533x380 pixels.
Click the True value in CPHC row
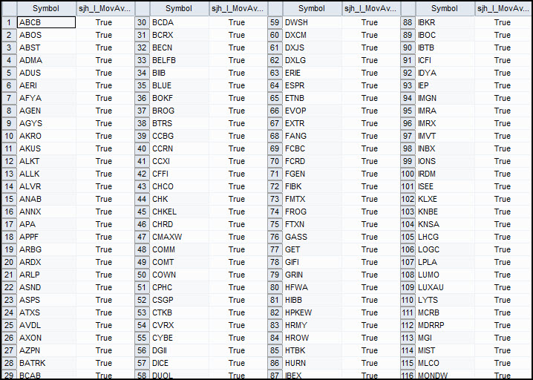(x=237, y=287)
